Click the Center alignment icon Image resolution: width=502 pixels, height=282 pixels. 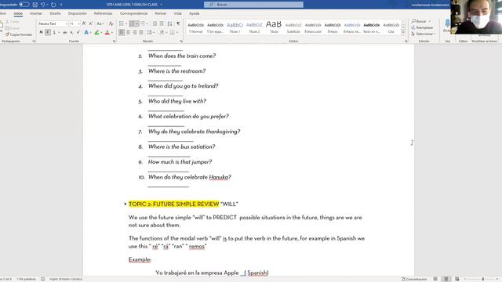point(129,32)
